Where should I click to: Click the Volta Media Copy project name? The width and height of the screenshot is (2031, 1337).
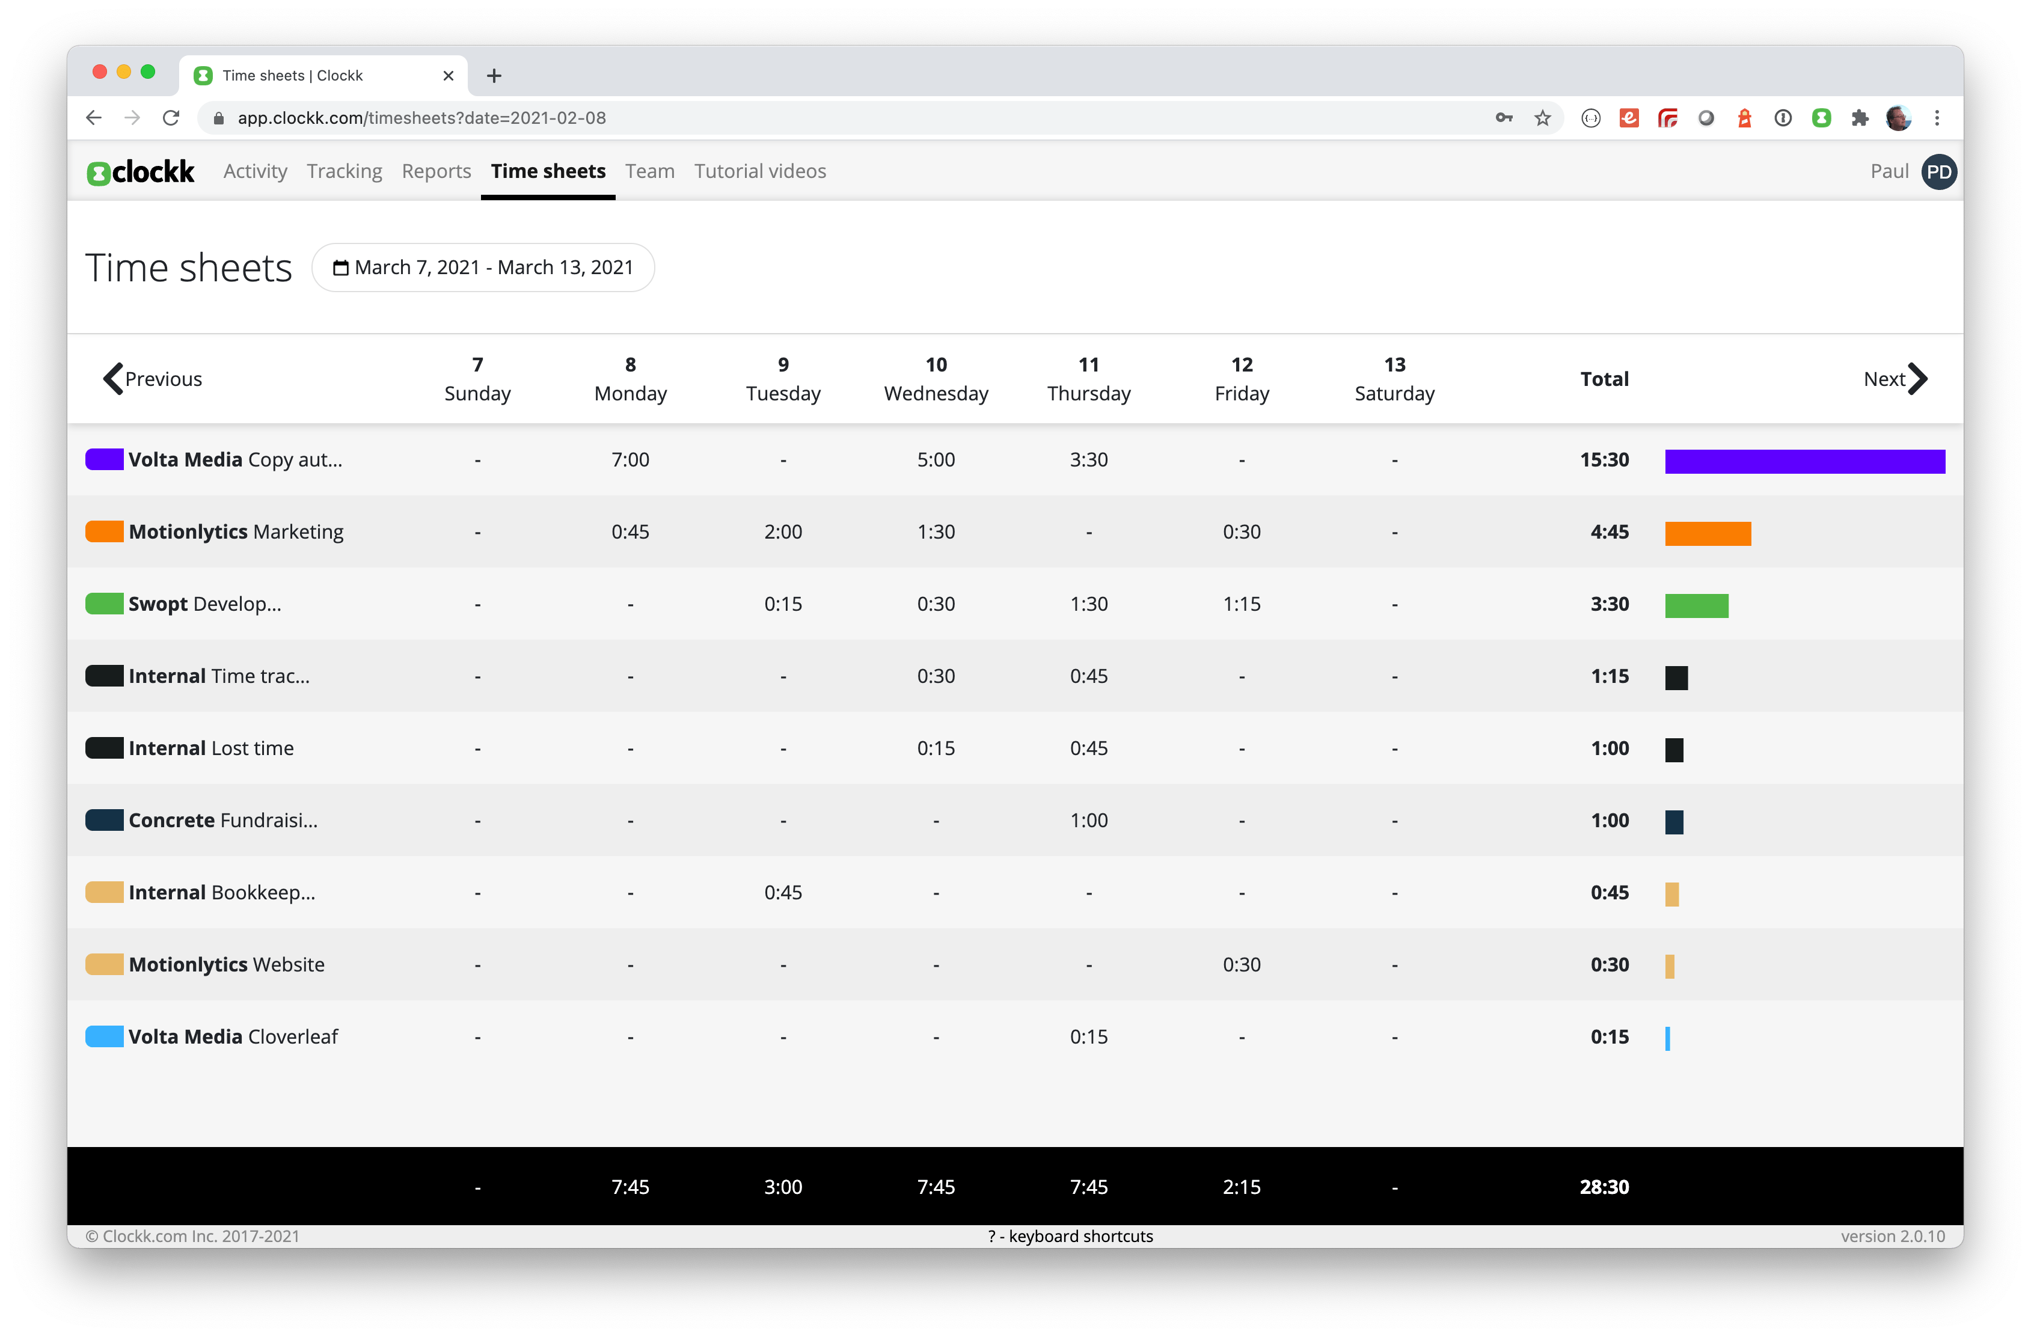tap(236, 460)
